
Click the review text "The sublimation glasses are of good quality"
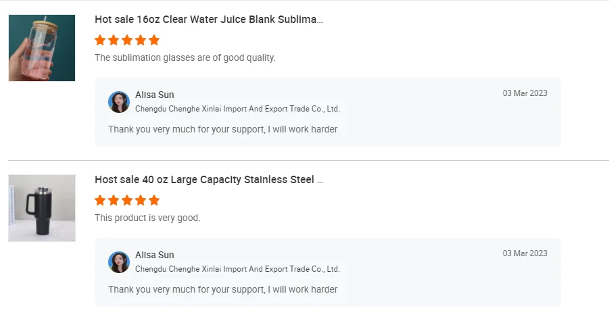pos(185,58)
